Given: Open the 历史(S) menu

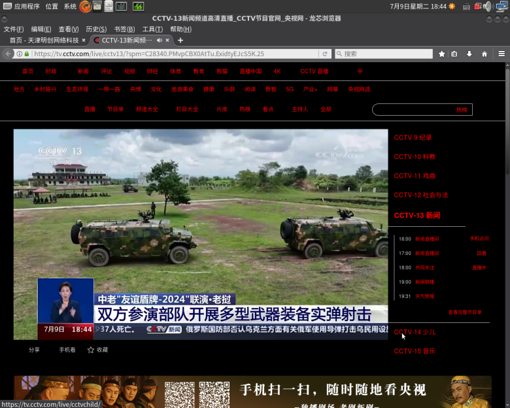Looking at the screenshot, I should pyautogui.click(x=96, y=29).
